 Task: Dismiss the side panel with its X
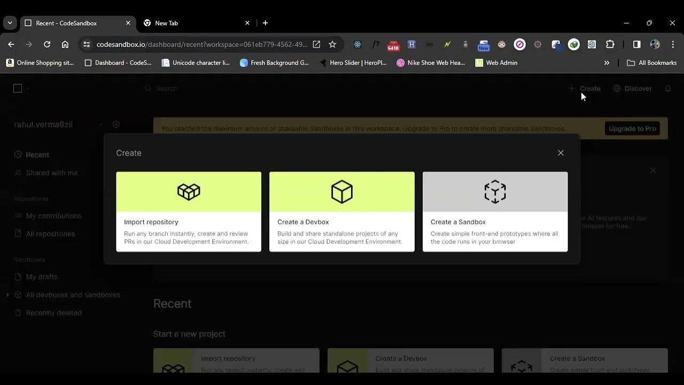pos(652,171)
